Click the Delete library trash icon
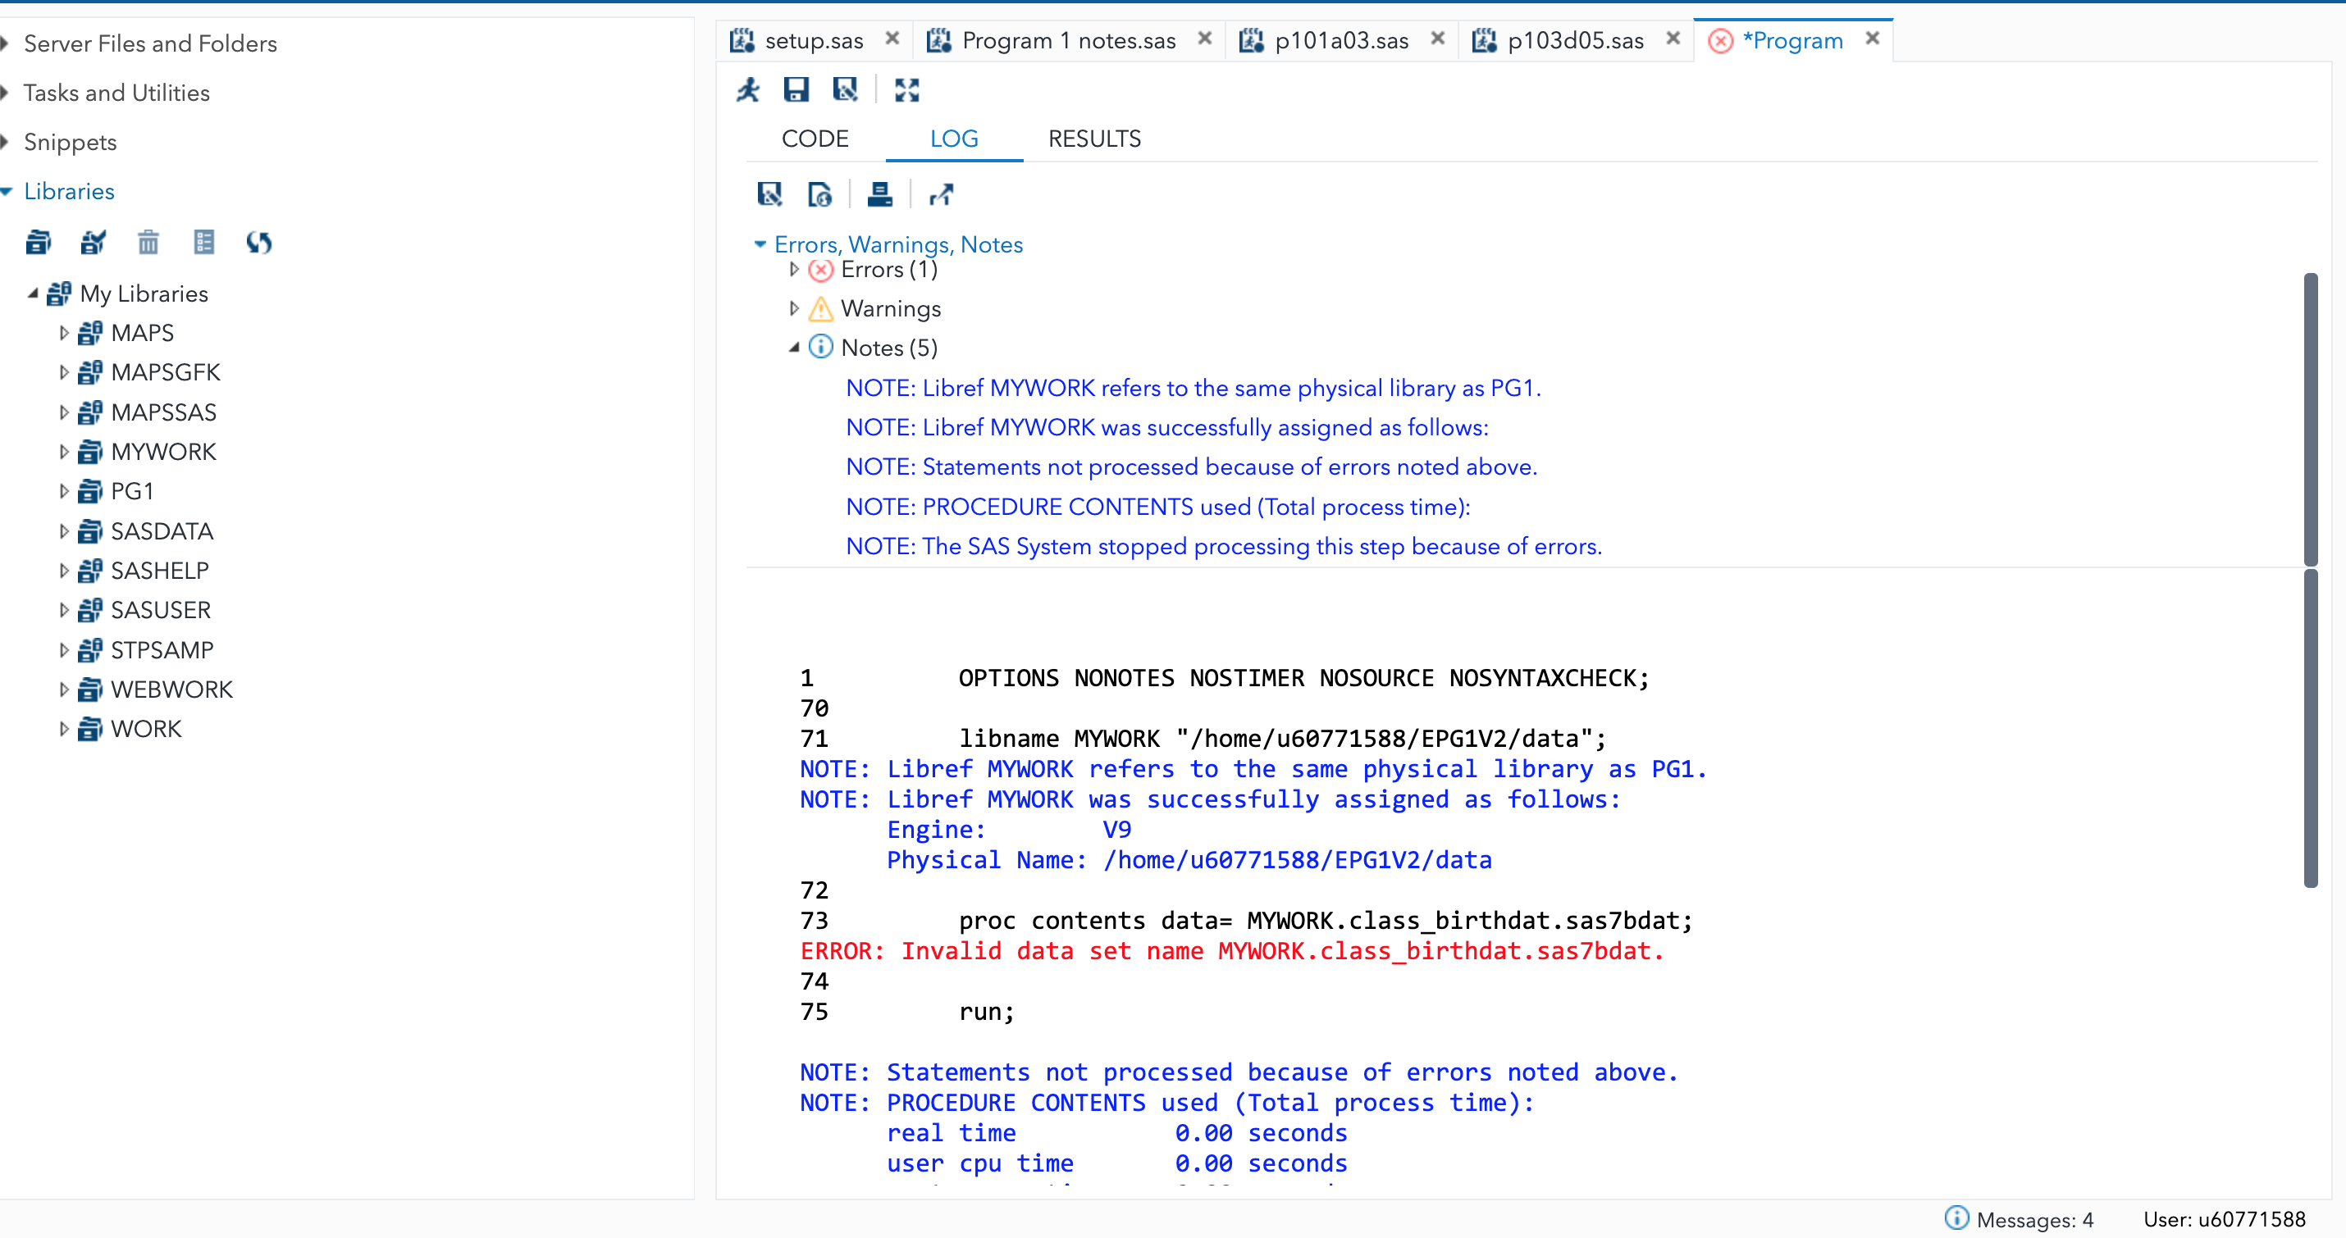This screenshot has width=2346, height=1238. (x=148, y=242)
